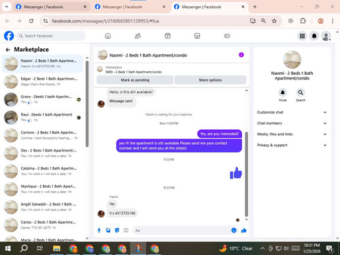Click the message input field
Image resolution: width=340 pixels, height=255 pixels.
point(182,231)
